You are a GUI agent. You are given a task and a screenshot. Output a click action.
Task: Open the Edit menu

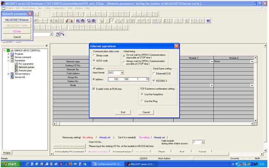[17, 8]
